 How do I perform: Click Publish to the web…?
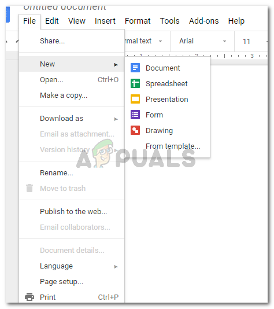(x=73, y=211)
